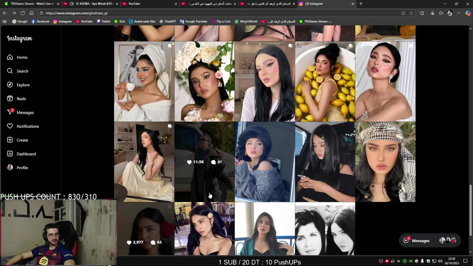Open Copilot icon in browser toolbar
The image size is (473, 266).
click(468, 13)
